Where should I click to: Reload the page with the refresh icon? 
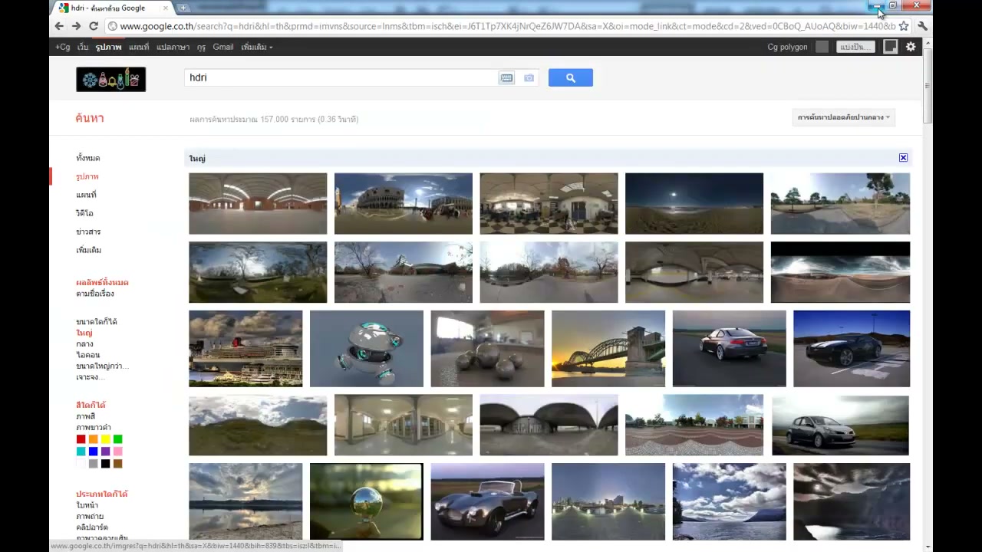coord(94,26)
